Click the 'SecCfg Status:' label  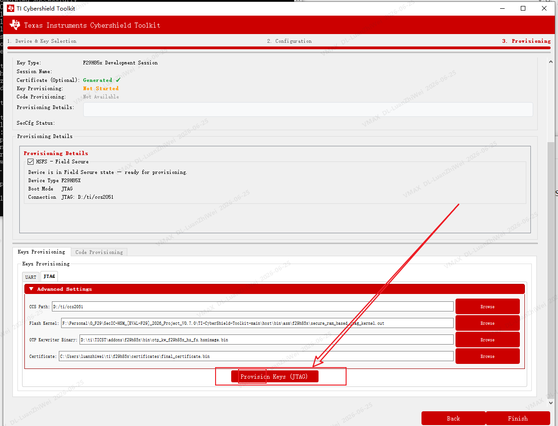[x=36, y=123]
